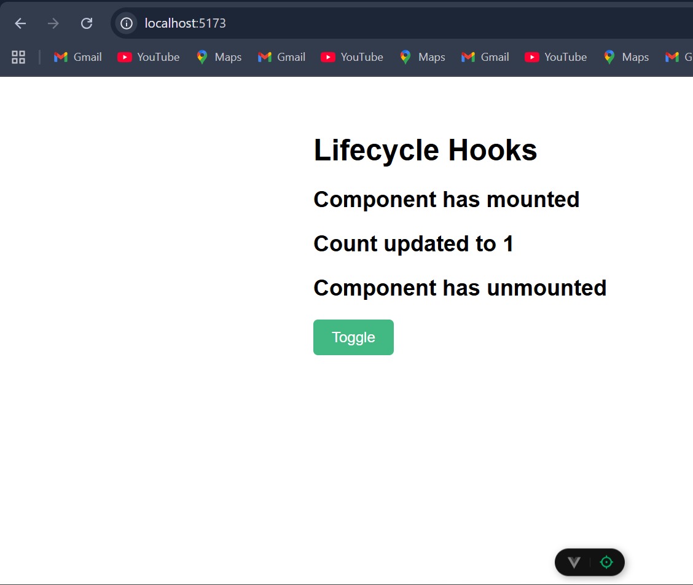Viewport: 693px width, 585px height.
Task: Click the back navigation arrow
Action: 20,23
